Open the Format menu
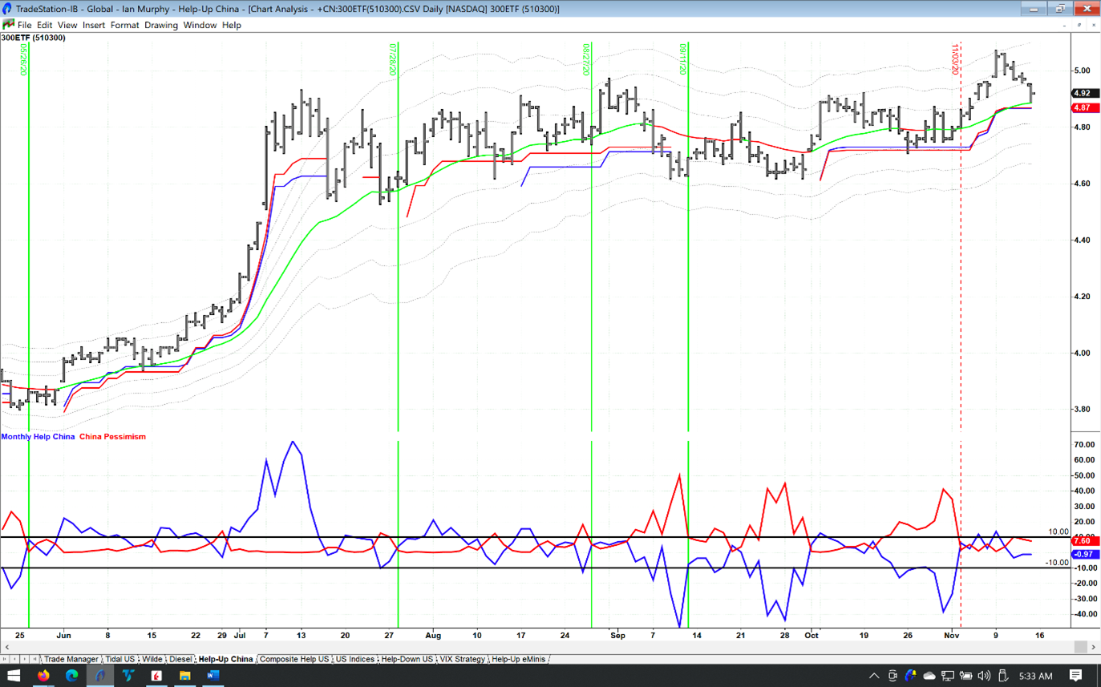 124,25
